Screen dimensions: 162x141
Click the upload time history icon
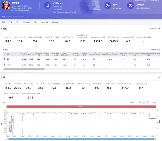[x=131, y=5]
